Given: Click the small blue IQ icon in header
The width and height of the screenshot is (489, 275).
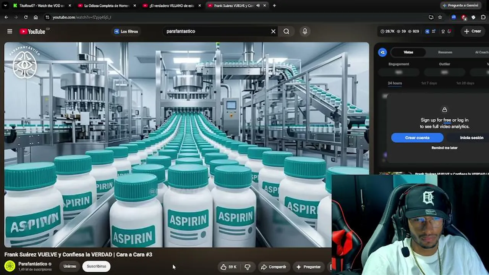Looking at the screenshot, I should pos(427,31).
